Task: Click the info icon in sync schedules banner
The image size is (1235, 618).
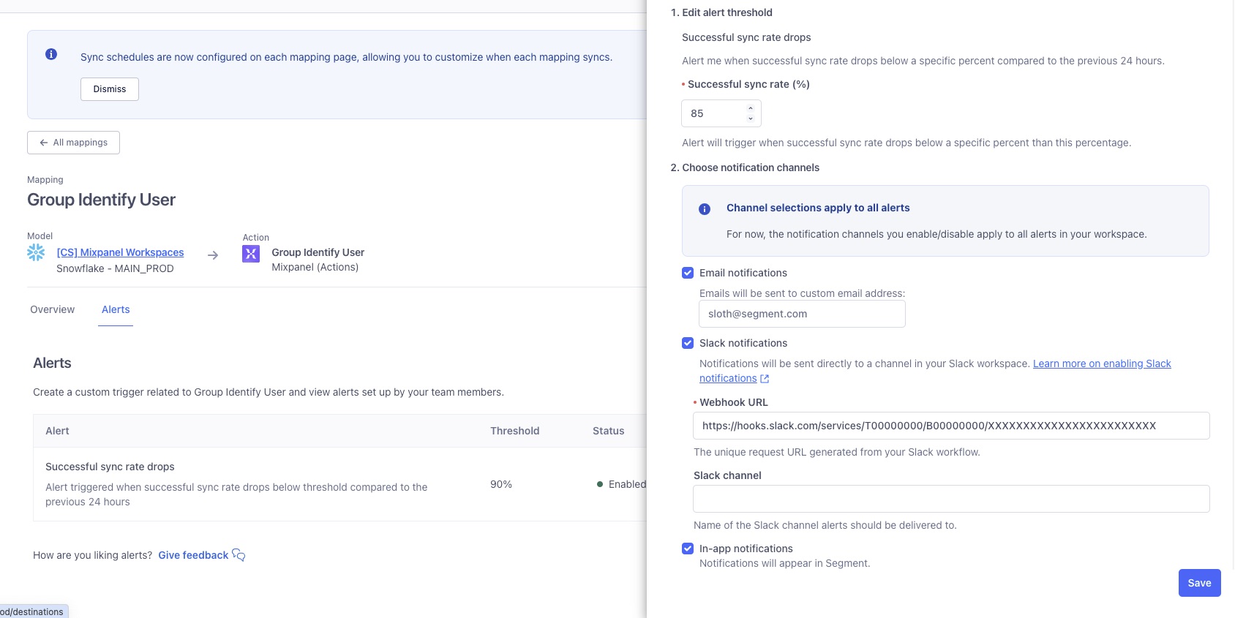Action: pos(51,54)
